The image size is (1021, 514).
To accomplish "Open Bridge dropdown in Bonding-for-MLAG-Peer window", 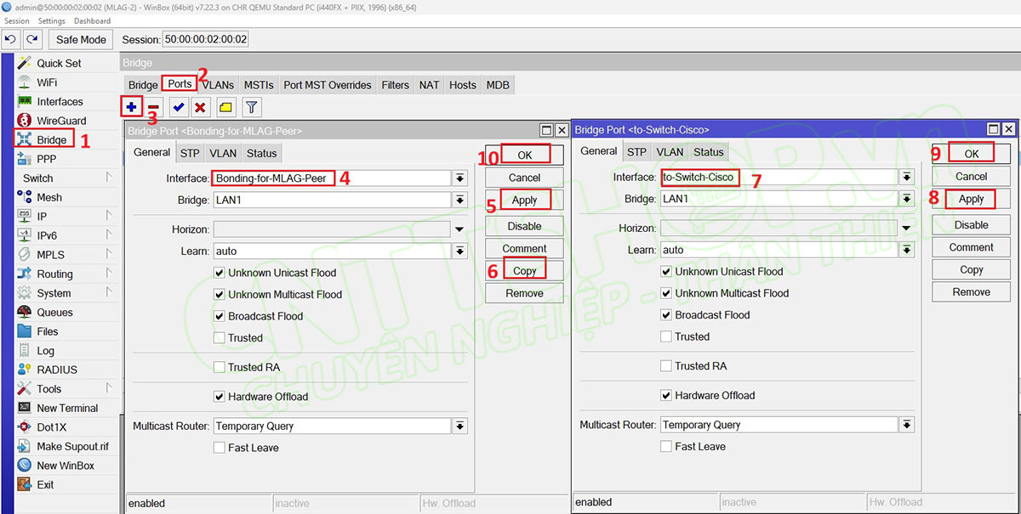I will [x=459, y=200].
